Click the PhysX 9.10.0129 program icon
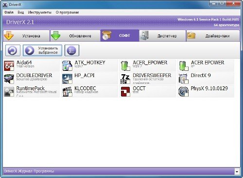Screen dimensions: 243x178 (184, 92)
